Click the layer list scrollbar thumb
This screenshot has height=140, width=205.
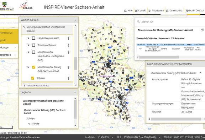(x=75, y=64)
